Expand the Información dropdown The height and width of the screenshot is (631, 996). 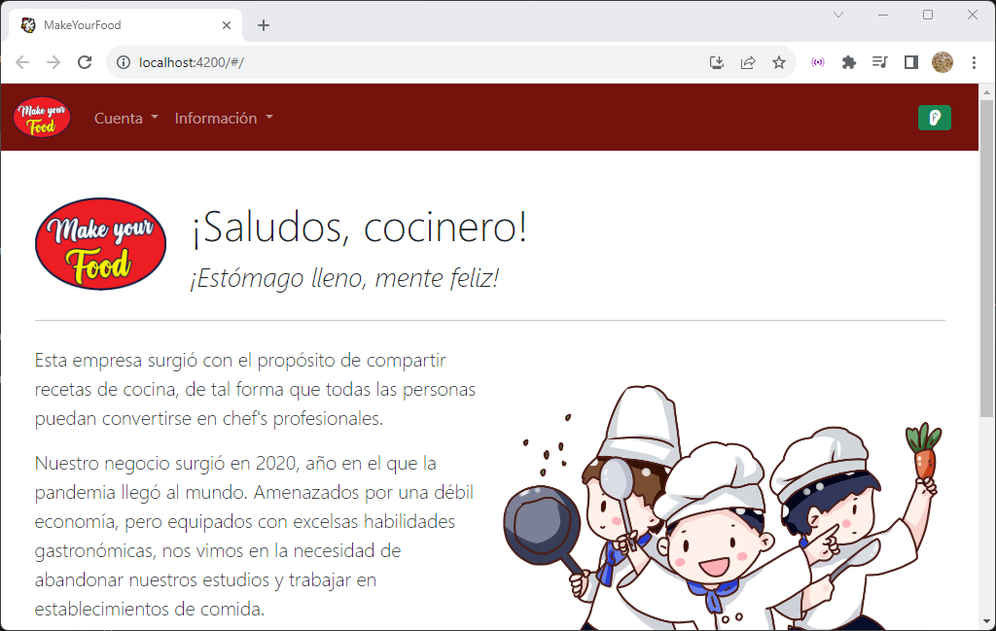click(217, 118)
